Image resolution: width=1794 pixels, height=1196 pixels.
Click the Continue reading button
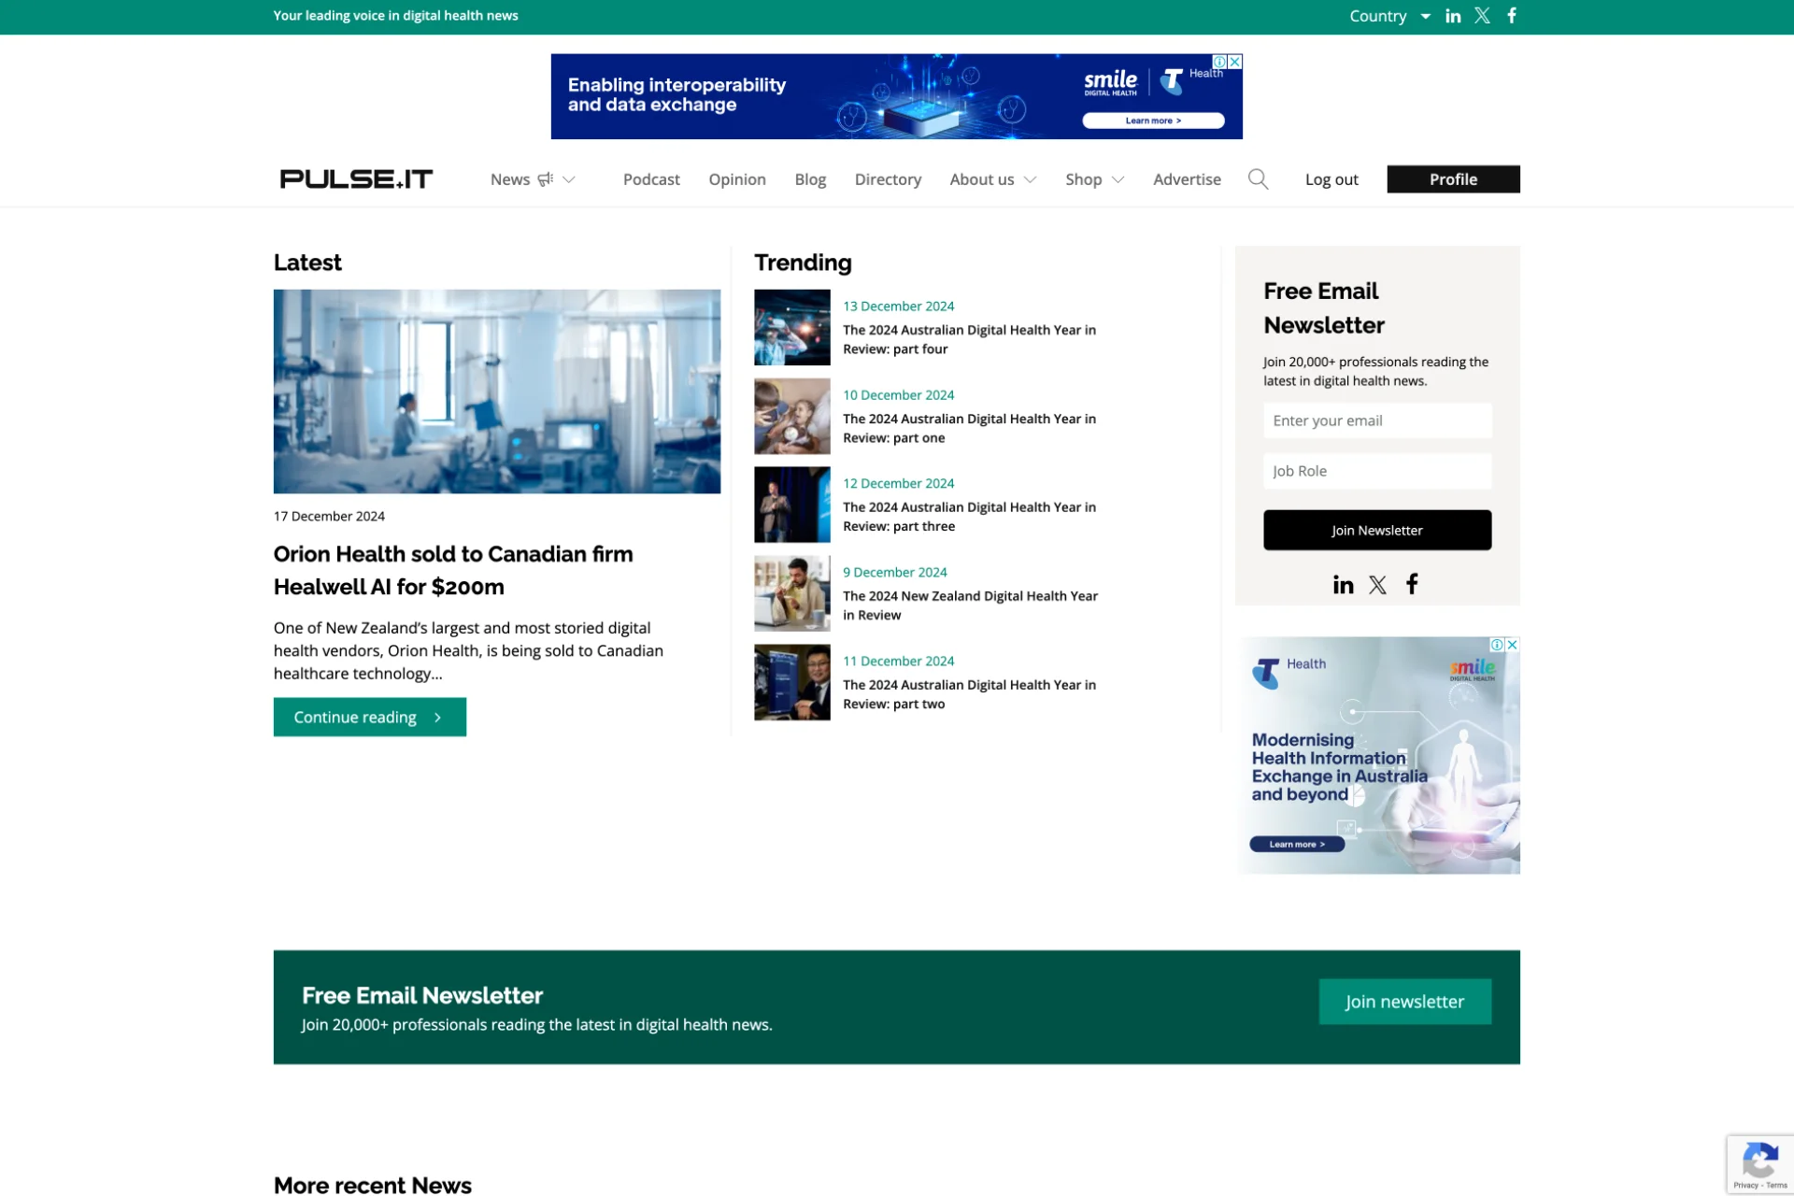pyautogui.click(x=369, y=717)
